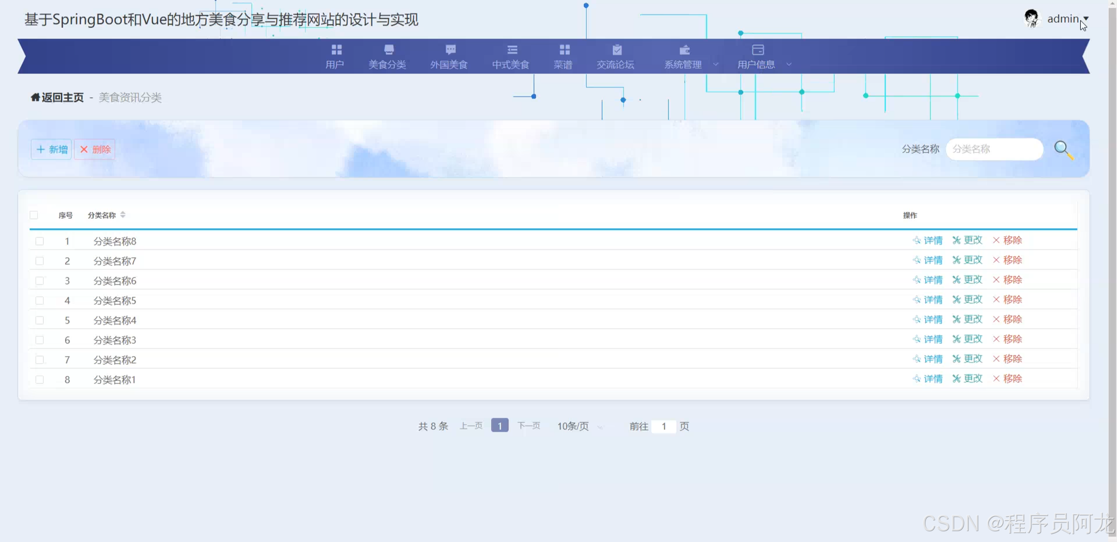Open the 菜谱 grid icon
This screenshot has width=1117, height=542.
(564, 50)
